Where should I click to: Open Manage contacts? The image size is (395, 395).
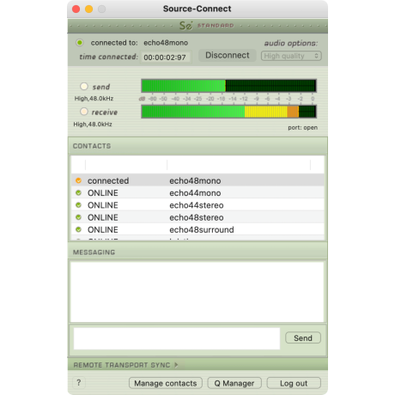166,383
